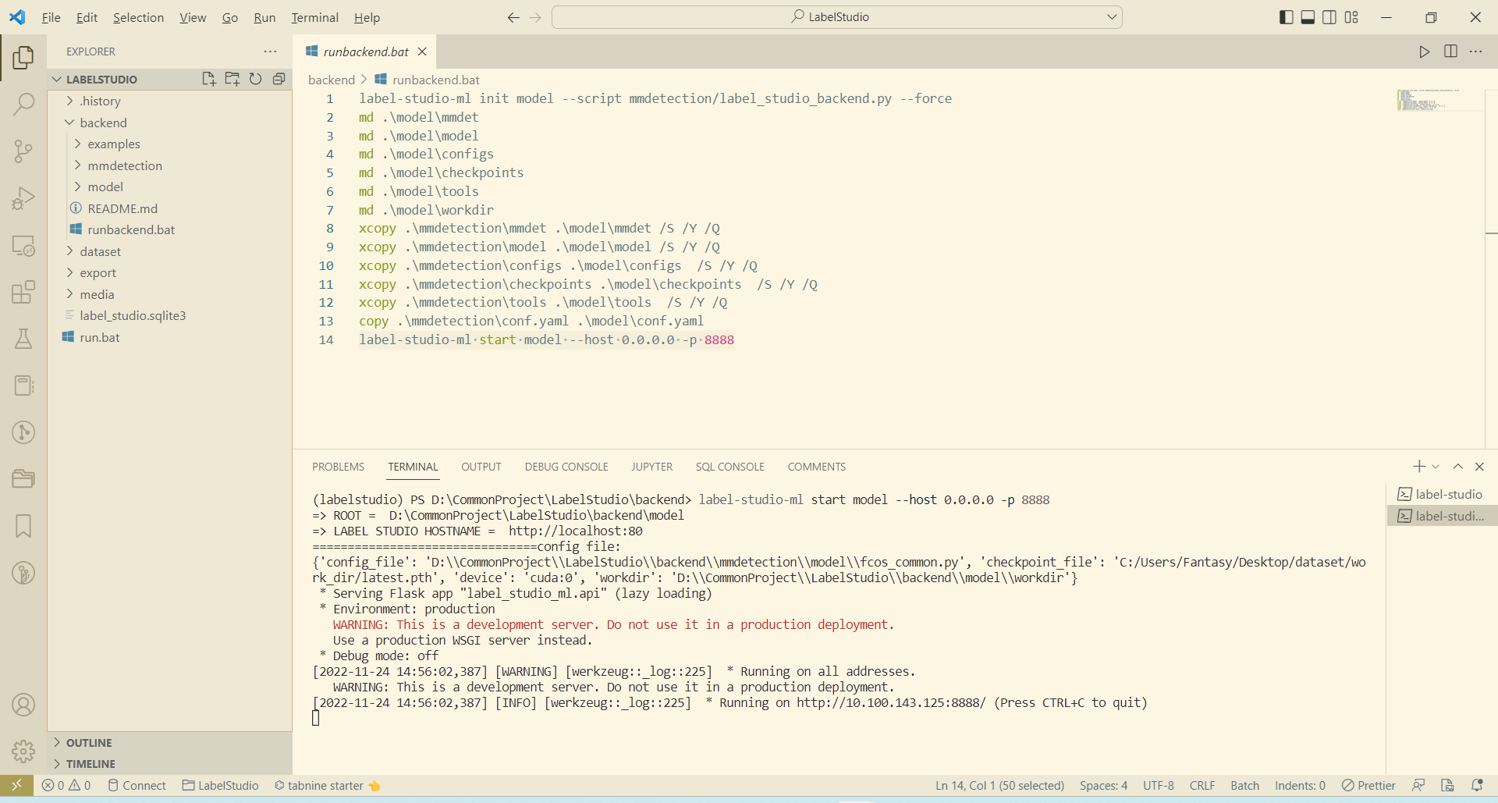Open the Terminal menu
The width and height of the screenshot is (1498, 803).
(x=314, y=17)
